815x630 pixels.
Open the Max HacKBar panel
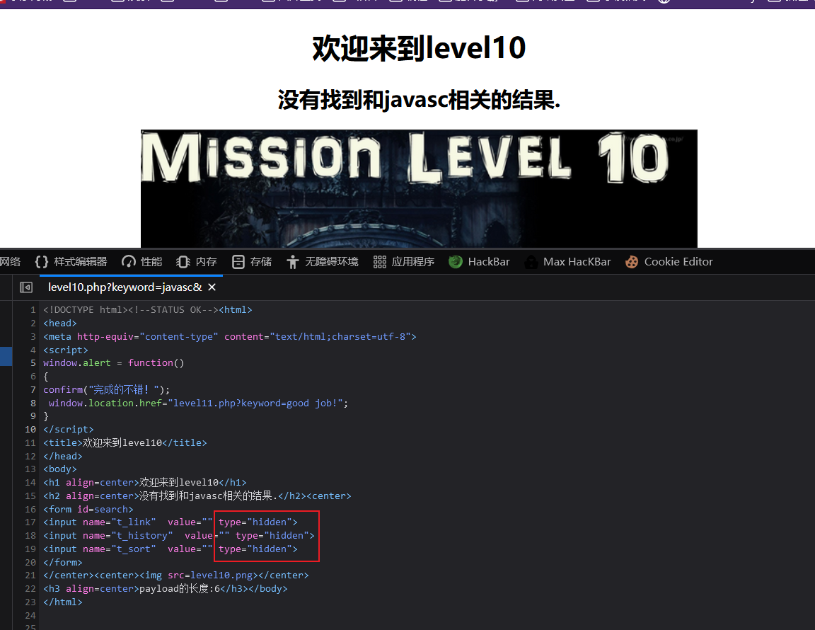click(x=567, y=262)
